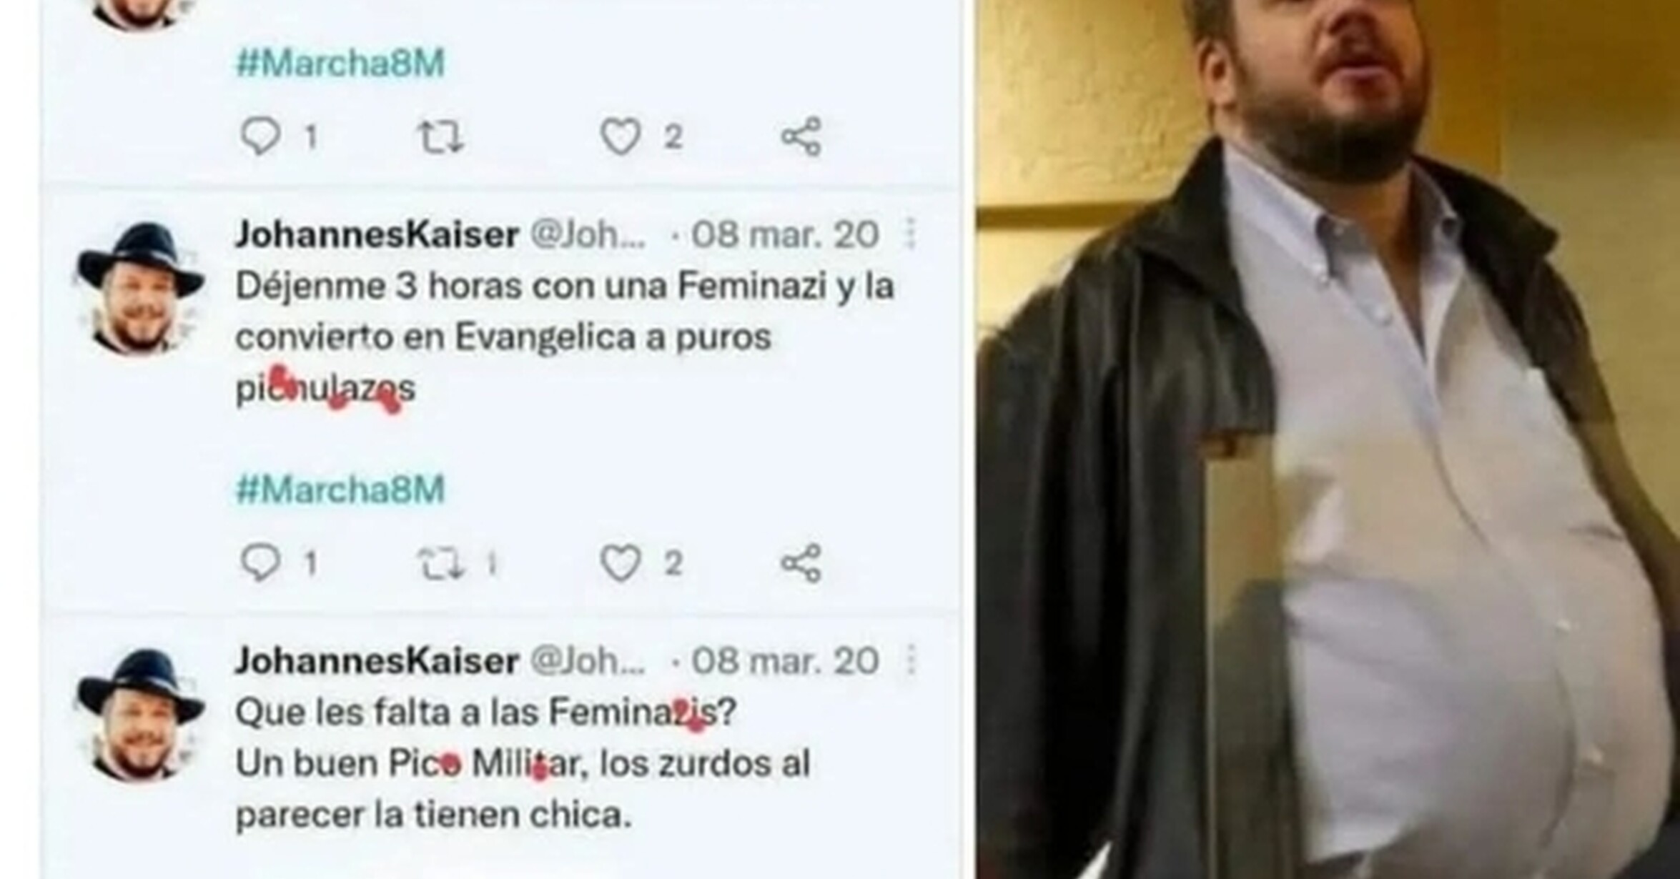Open the 08 mar. 20 timestamp on middle tweet
1680x879 pixels.
784,234
